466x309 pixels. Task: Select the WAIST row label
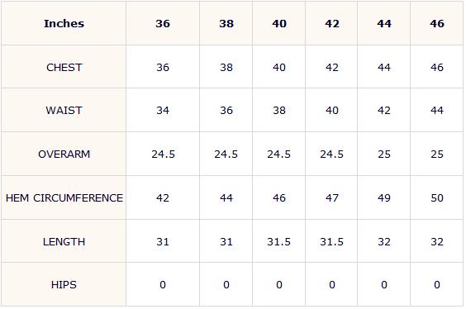click(64, 110)
